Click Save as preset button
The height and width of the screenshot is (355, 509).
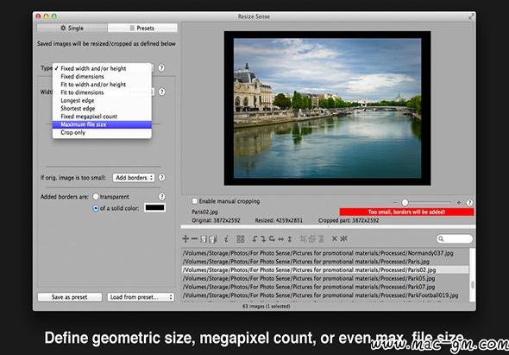[x=70, y=297]
